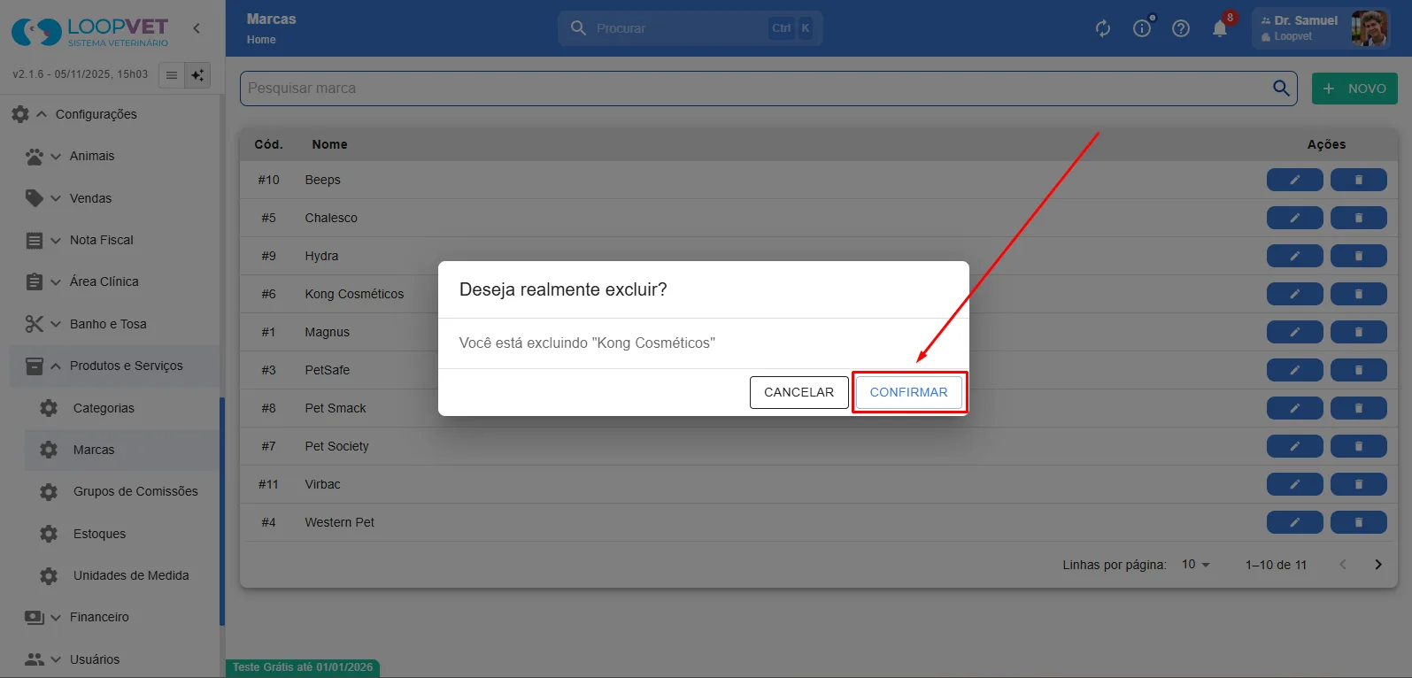Screen dimensions: 1412x678
Task: Open the Dr. Samuel profile avatar
Action: [1370, 28]
